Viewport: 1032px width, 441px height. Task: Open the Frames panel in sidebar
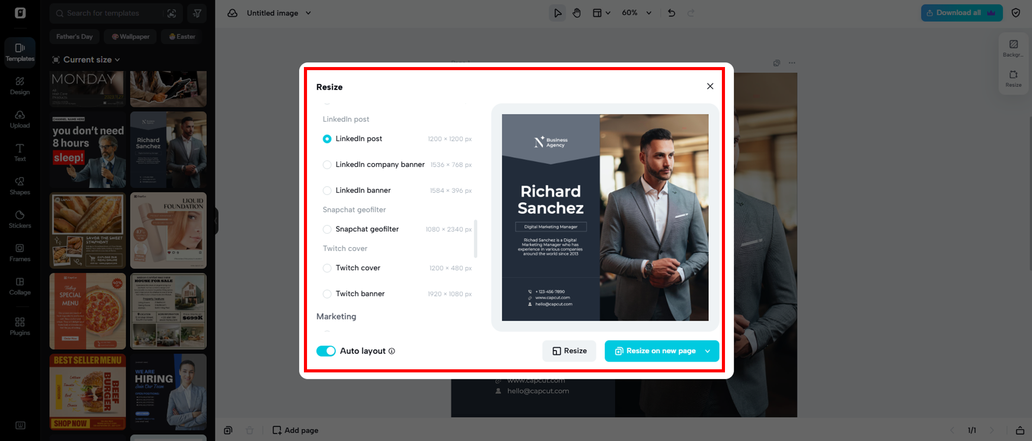[x=20, y=253]
